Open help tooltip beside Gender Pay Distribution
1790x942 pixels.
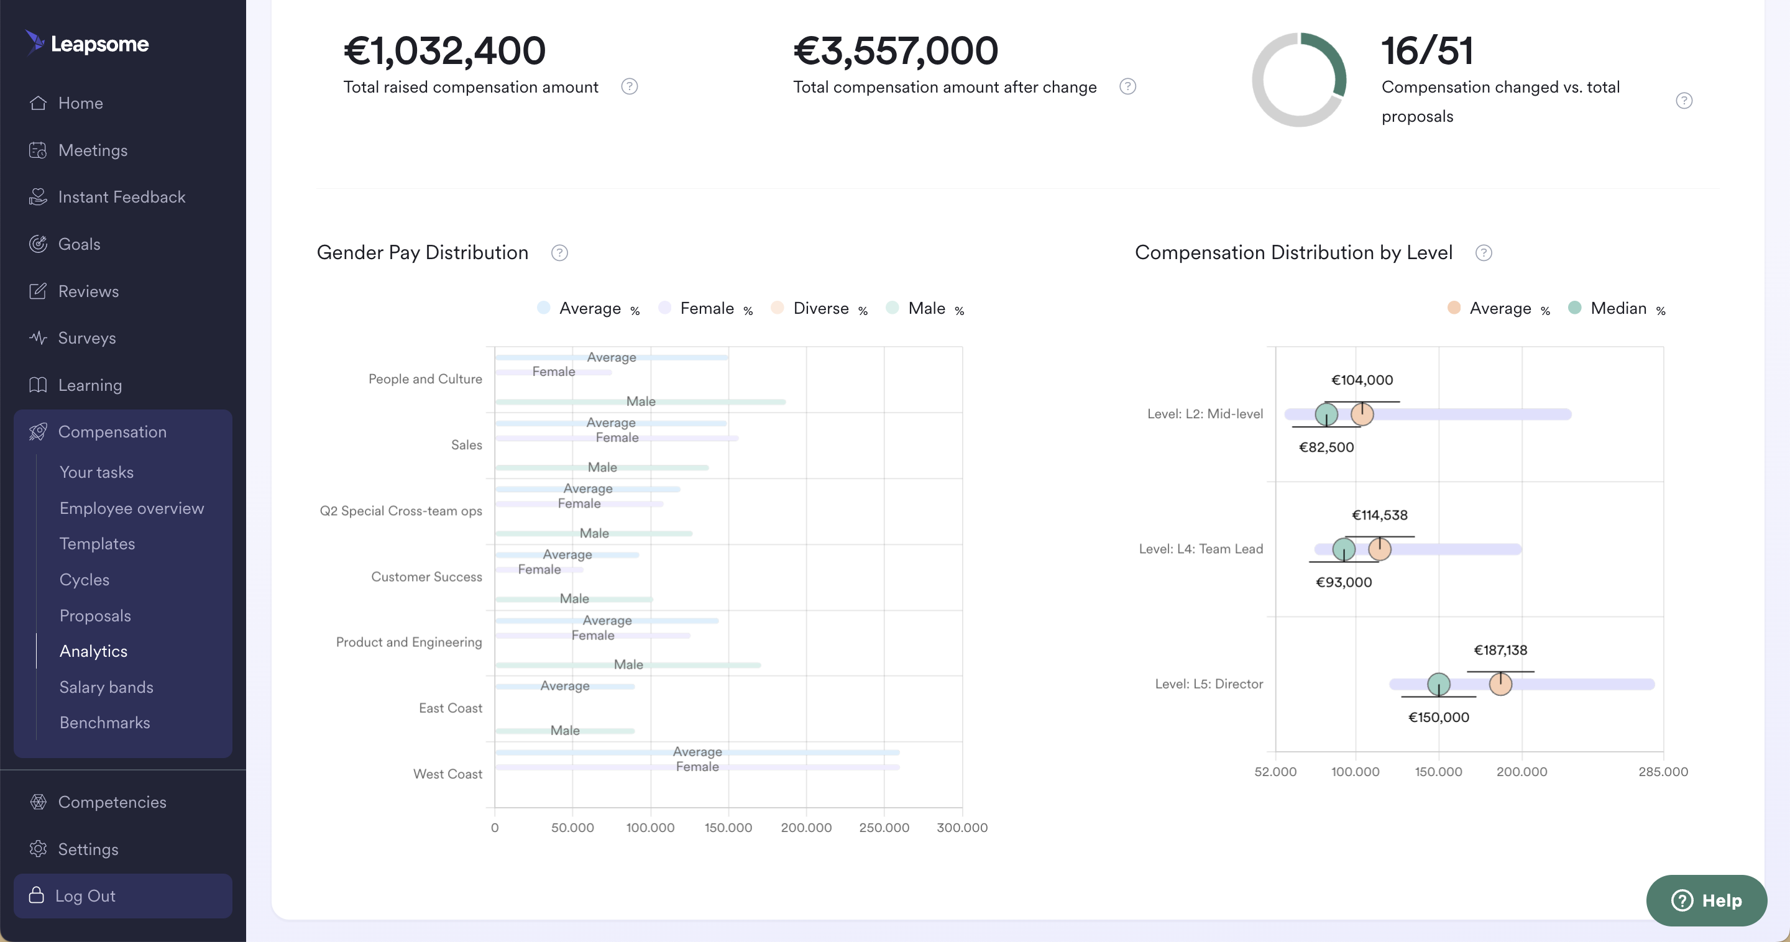coord(559,253)
